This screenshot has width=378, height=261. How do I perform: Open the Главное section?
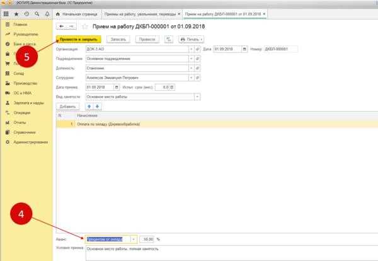click(20, 25)
